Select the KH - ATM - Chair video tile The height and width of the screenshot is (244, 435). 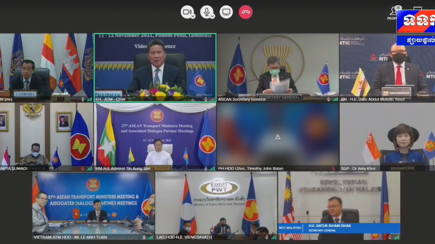tap(155, 68)
